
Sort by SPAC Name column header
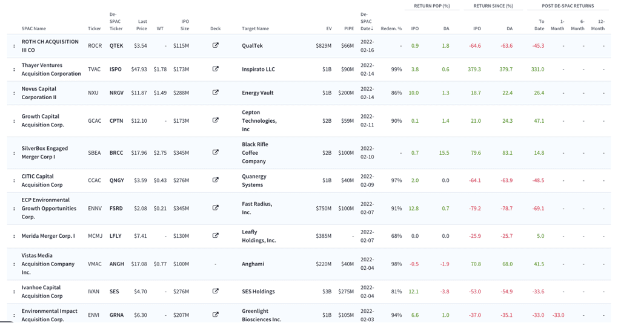click(x=33, y=28)
